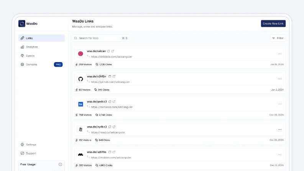Open the Events sidebar section
Screen dimensions: 304x171
click(x=41, y=56)
